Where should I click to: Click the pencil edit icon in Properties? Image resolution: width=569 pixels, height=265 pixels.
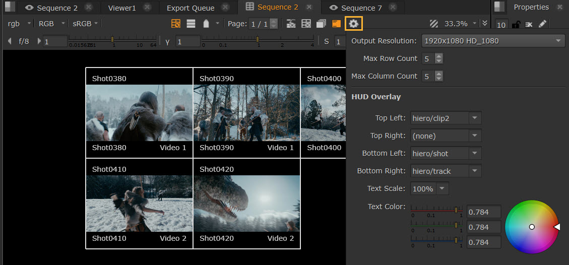tap(542, 24)
